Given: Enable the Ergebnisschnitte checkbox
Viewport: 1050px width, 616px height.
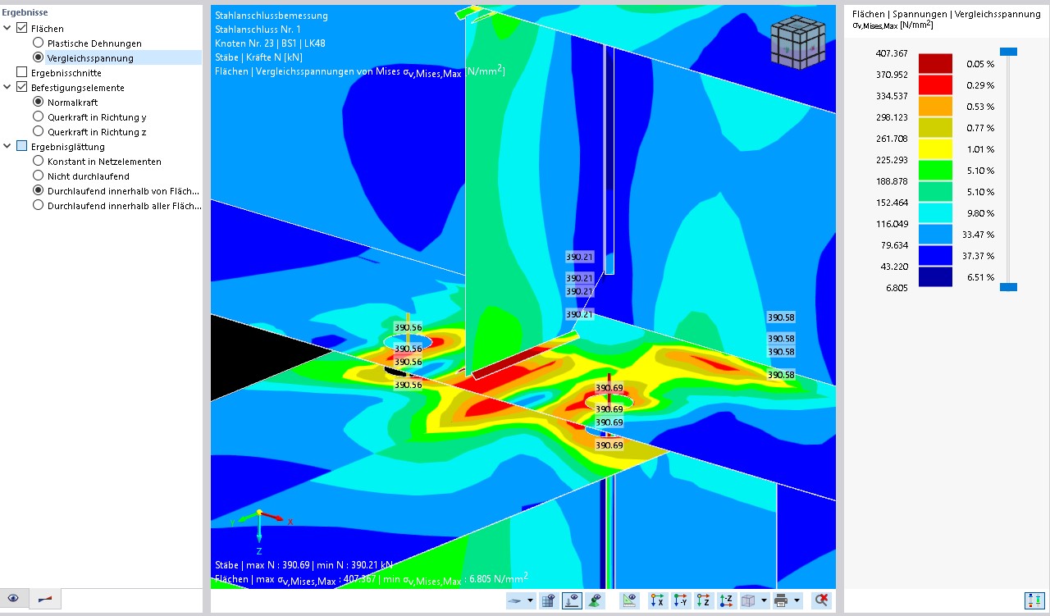Looking at the screenshot, I should [22, 73].
